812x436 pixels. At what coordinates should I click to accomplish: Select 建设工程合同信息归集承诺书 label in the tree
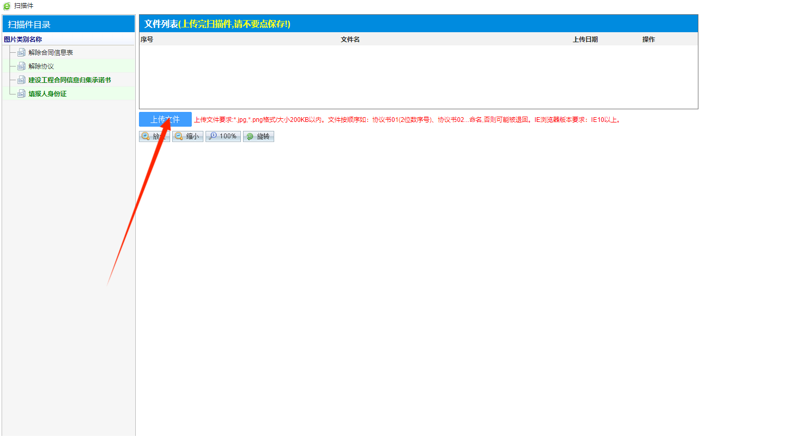coord(70,80)
